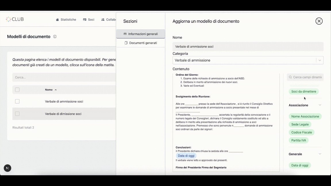Insert the Nome Associazione dynamic field

click(x=305, y=117)
